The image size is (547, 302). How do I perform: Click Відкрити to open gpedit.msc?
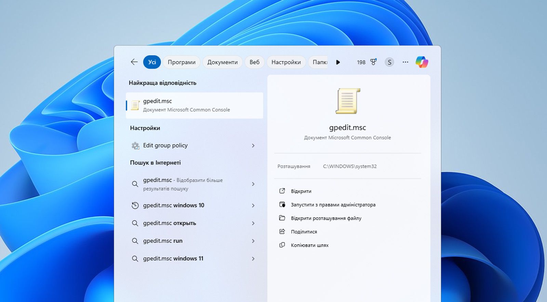pos(301,191)
